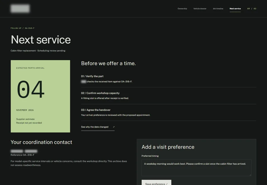This screenshot has width=267, height=185.
Task: Click the roadworthiness disclaimer paragraph
Action: pos(69,163)
